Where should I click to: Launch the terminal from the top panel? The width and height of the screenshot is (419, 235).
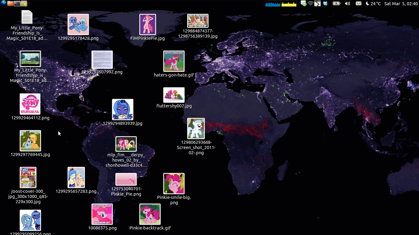pyautogui.click(x=17, y=3)
